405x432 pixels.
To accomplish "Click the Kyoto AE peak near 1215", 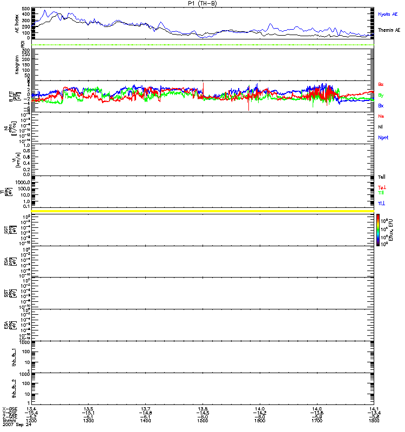I will click(x=45, y=11).
